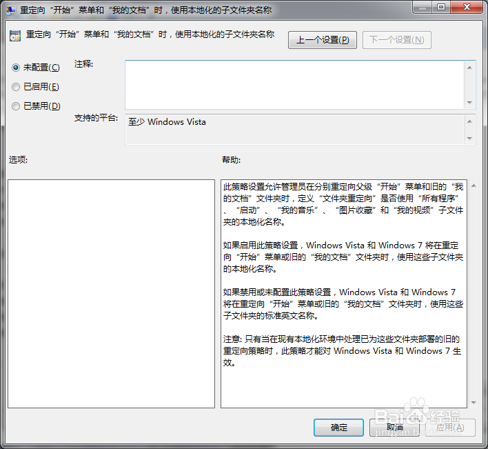Click the 应用(A) button
488x449 pixels.
450,428
